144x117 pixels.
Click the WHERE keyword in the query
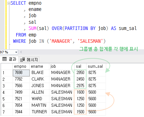tap(19, 41)
